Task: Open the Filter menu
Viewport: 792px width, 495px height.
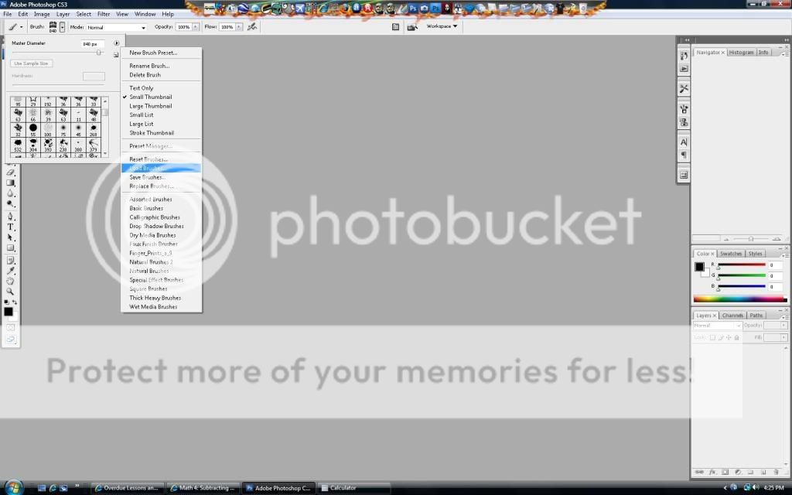Action: tap(104, 14)
